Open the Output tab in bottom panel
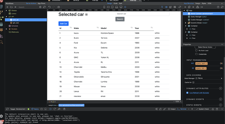 [172, 109]
